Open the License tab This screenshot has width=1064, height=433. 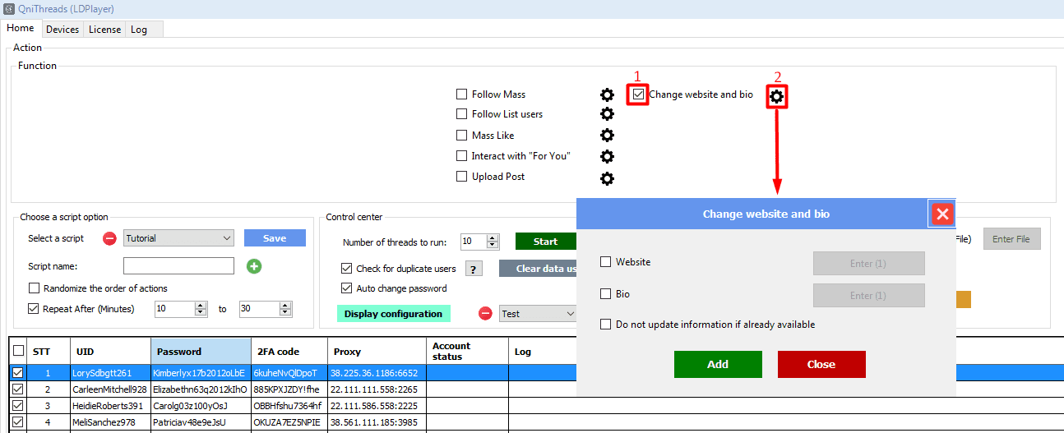pos(104,30)
